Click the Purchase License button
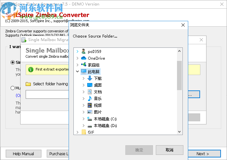Viewport: 227px width, 160px height. coord(58,154)
